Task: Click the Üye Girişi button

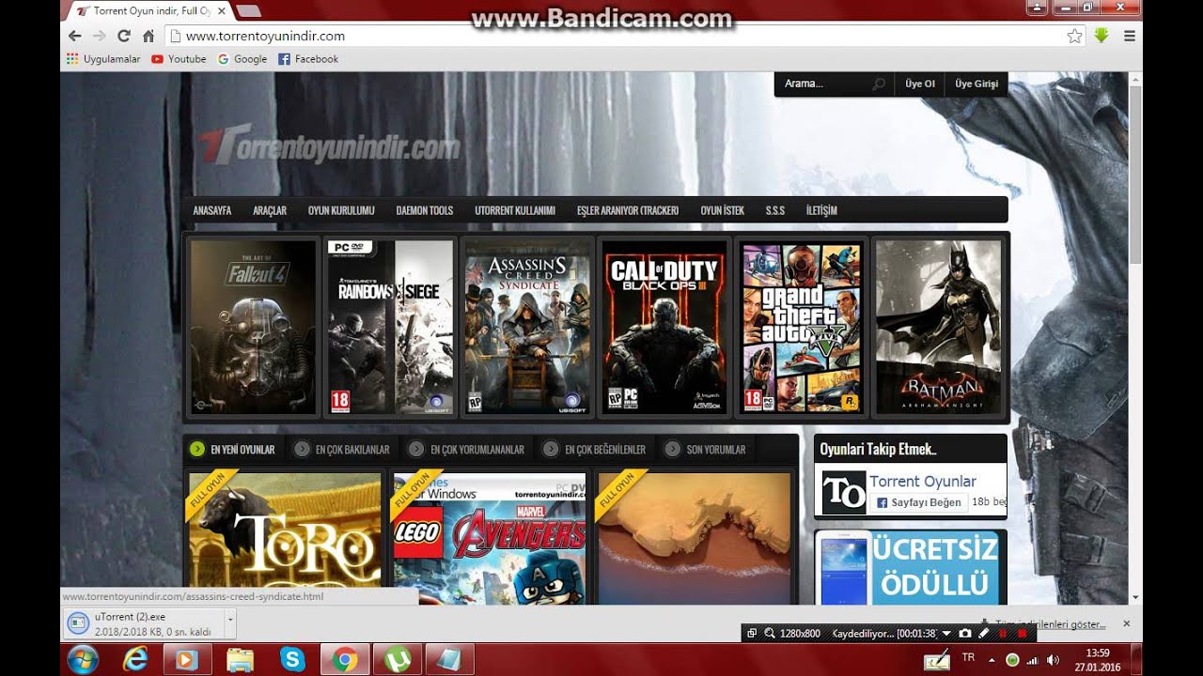Action: click(x=976, y=84)
